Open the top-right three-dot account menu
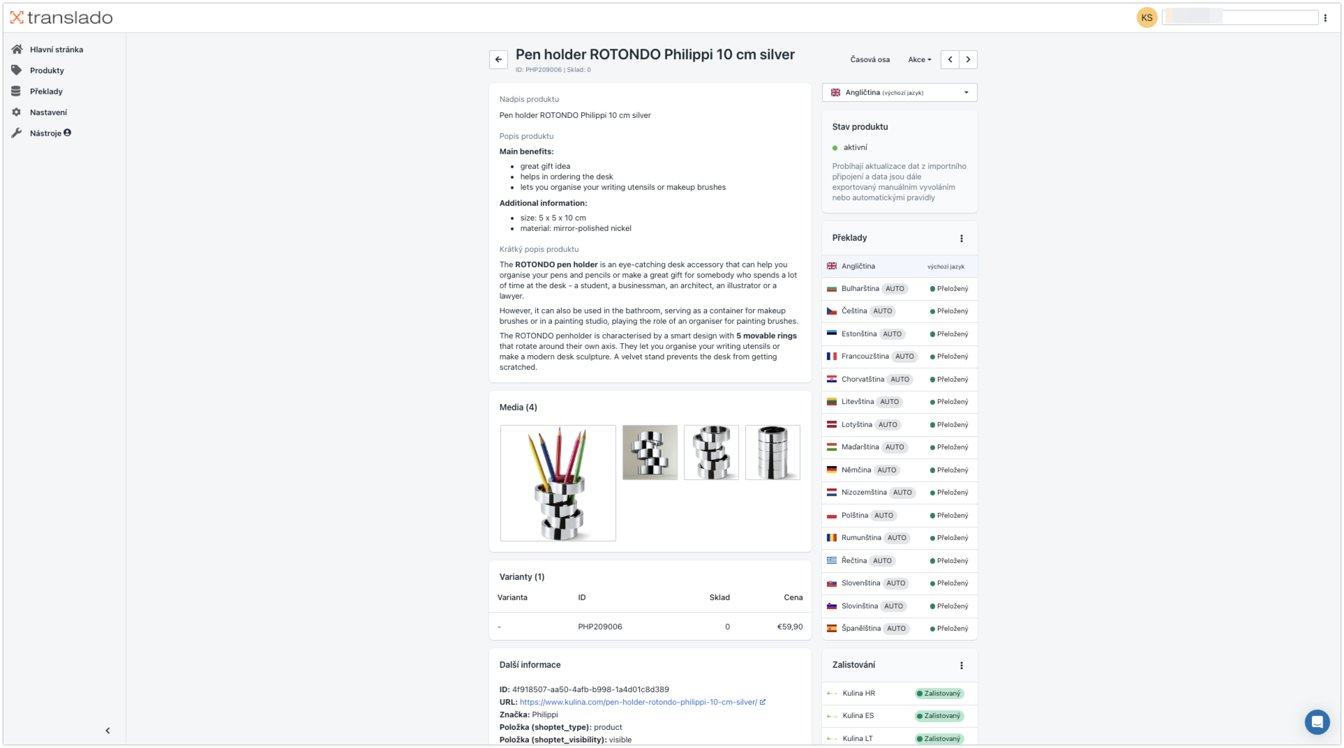The width and height of the screenshot is (1344, 748). coord(1325,18)
